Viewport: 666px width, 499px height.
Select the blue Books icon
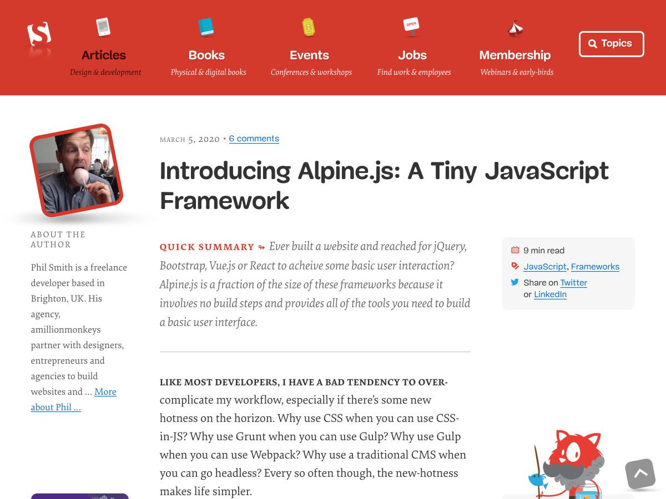click(206, 27)
